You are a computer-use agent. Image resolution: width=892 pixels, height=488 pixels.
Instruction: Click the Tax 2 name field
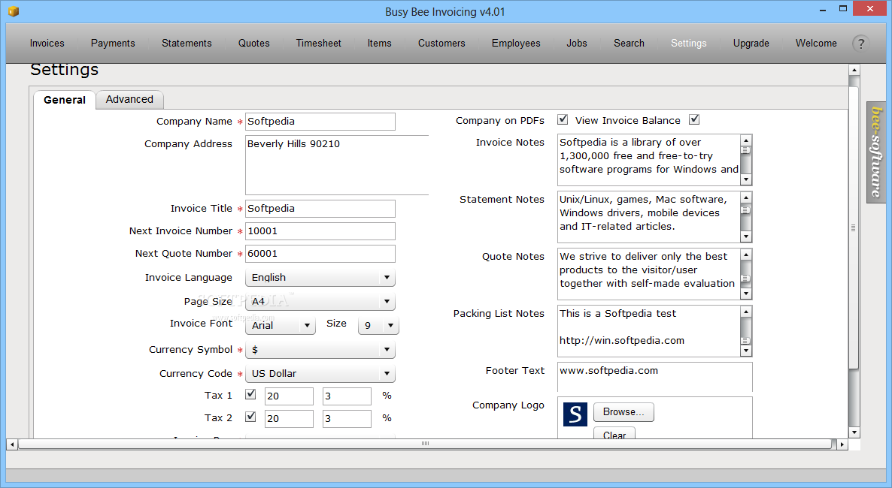(x=289, y=419)
